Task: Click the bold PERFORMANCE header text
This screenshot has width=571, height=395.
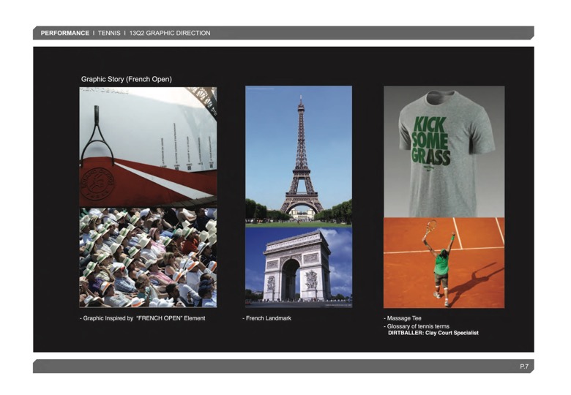Action: pos(65,33)
